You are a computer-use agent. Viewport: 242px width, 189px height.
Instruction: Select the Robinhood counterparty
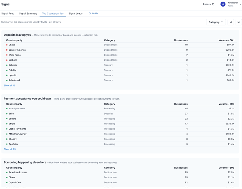(x=14, y=80)
